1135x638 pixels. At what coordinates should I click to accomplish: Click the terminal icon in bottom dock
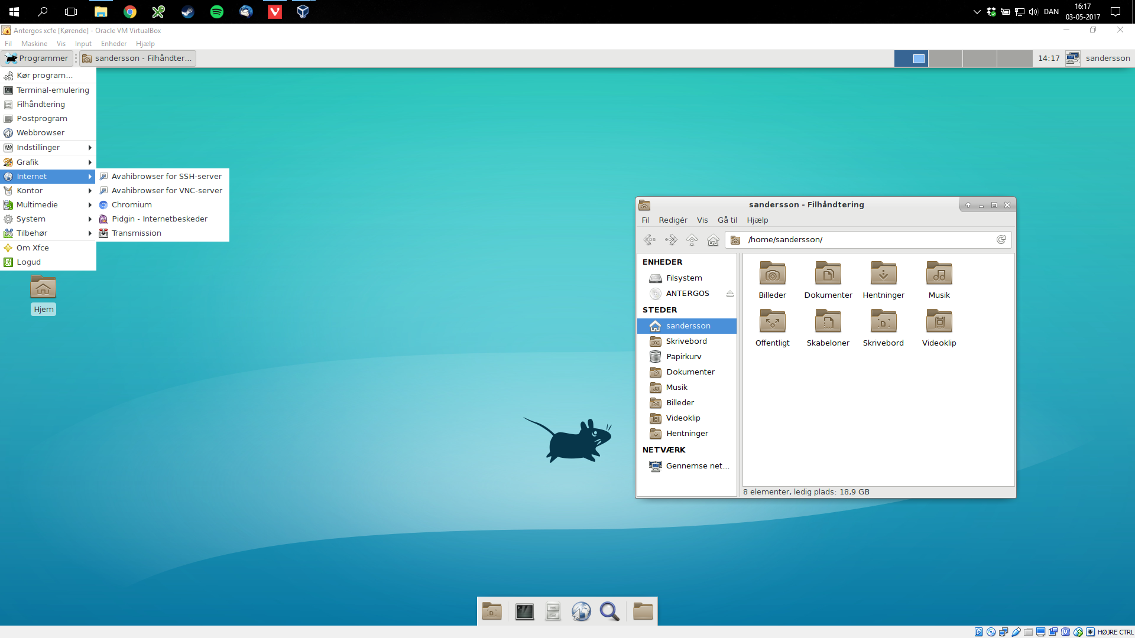click(524, 611)
